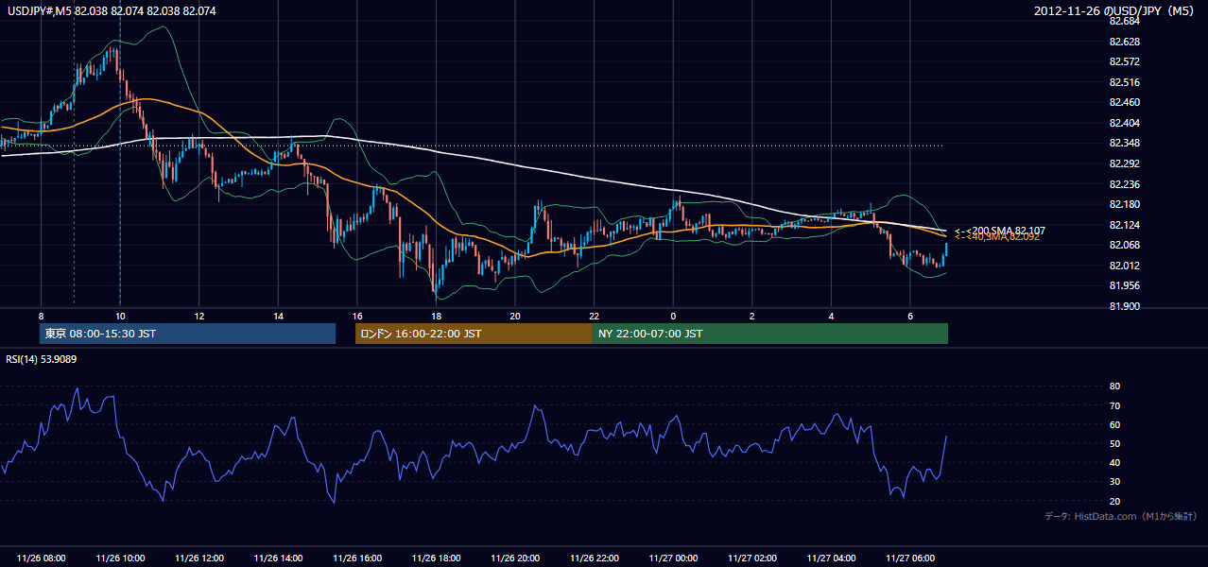Click the 200 SMA 82.107 label
The image size is (1208, 567).
click(x=999, y=231)
